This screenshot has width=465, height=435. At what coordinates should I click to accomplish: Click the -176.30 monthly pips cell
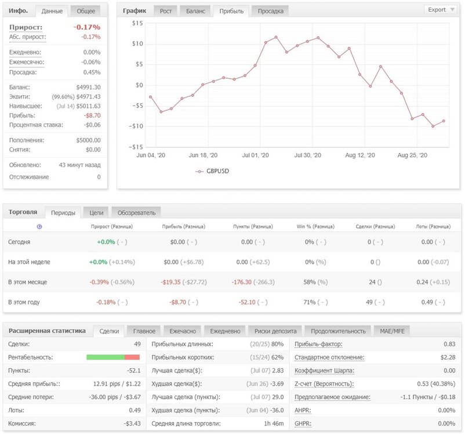(x=241, y=282)
